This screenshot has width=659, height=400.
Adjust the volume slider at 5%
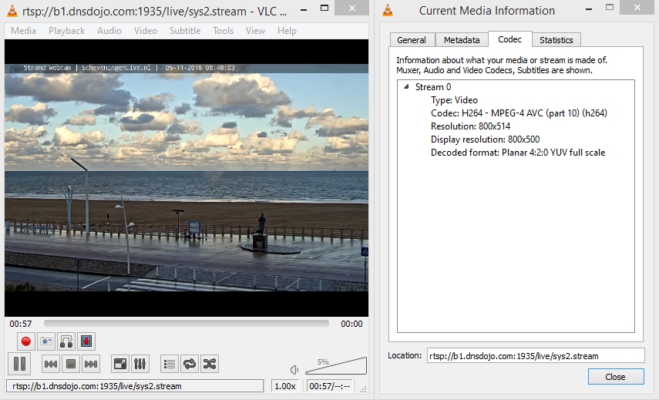pyautogui.click(x=336, y=366)
